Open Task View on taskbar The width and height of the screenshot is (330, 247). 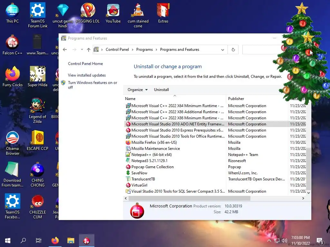coord(39,241)
